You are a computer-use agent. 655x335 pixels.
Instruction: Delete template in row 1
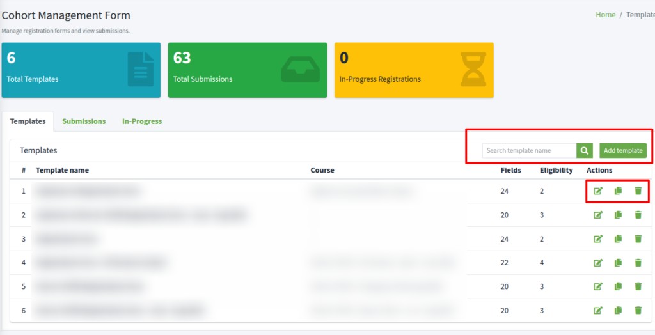click(638, 191)
